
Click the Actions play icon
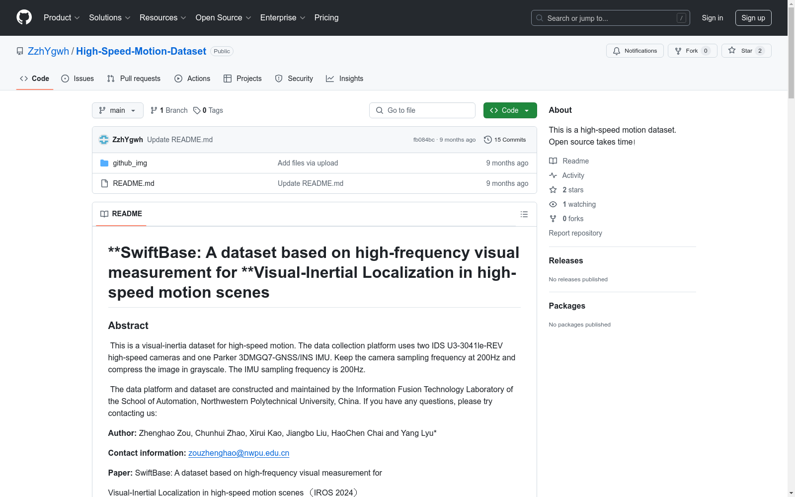[x=178, y=79]
